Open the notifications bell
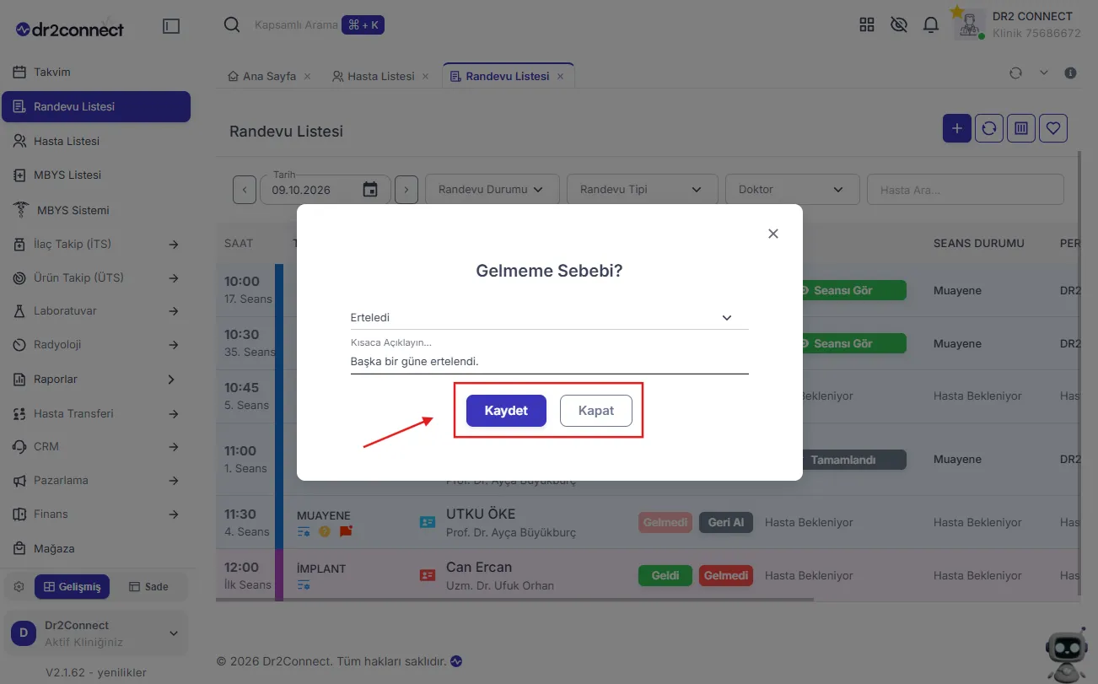This screenshot has height=684, width=1098. point(931,24)
